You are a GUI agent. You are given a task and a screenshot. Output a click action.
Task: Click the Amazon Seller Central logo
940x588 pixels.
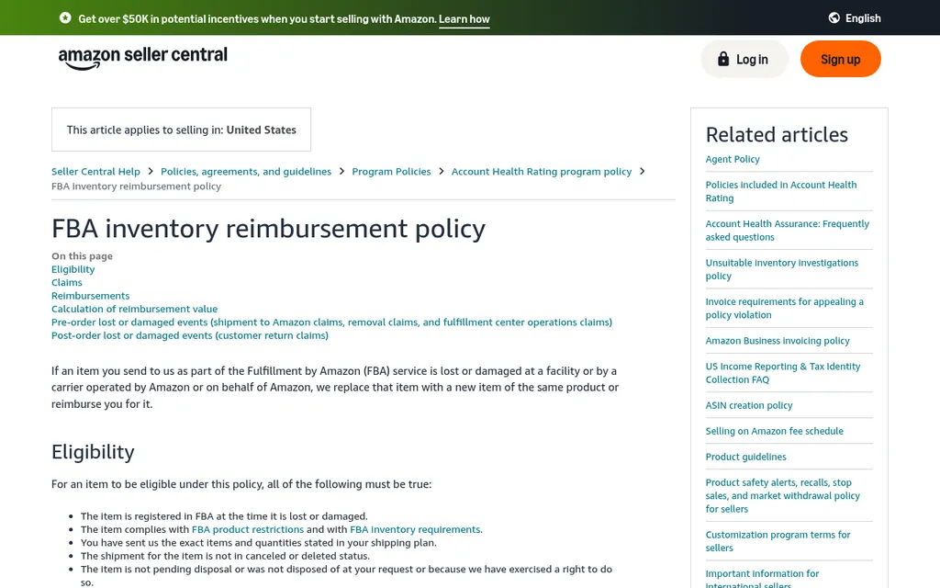[142, 58]
